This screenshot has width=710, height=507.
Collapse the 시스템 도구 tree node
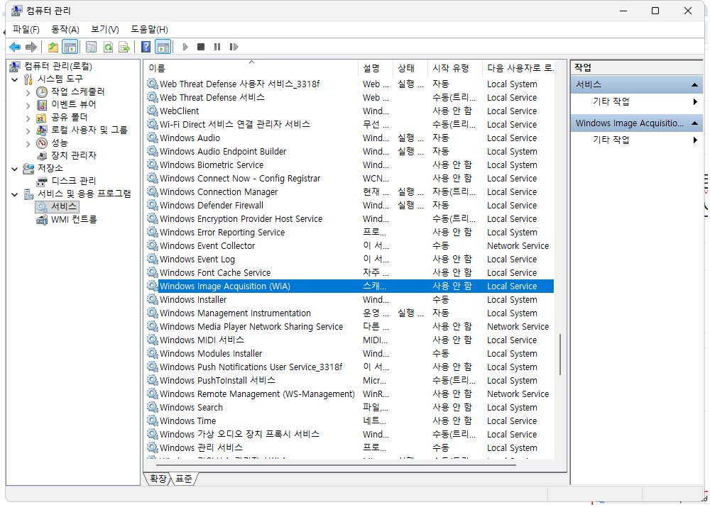[x=15, y=79]
